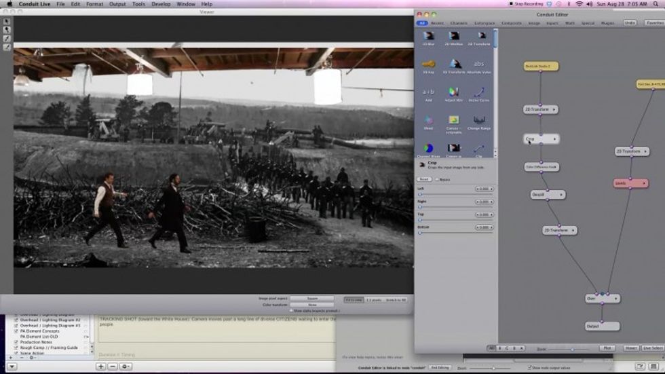
Task: Click the Undo button in Conduit Editor
Action: (630, 22)
